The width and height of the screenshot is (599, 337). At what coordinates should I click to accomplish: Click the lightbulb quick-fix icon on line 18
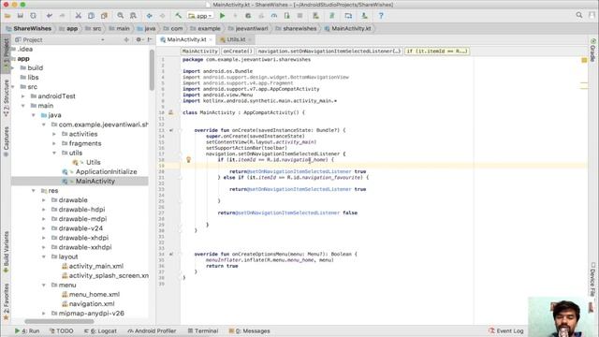[x=188, y=160]
